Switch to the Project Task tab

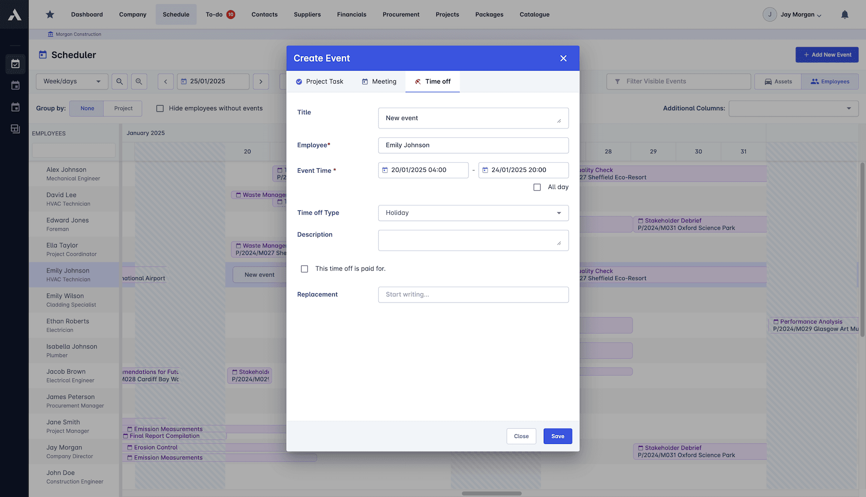[320, 81]
